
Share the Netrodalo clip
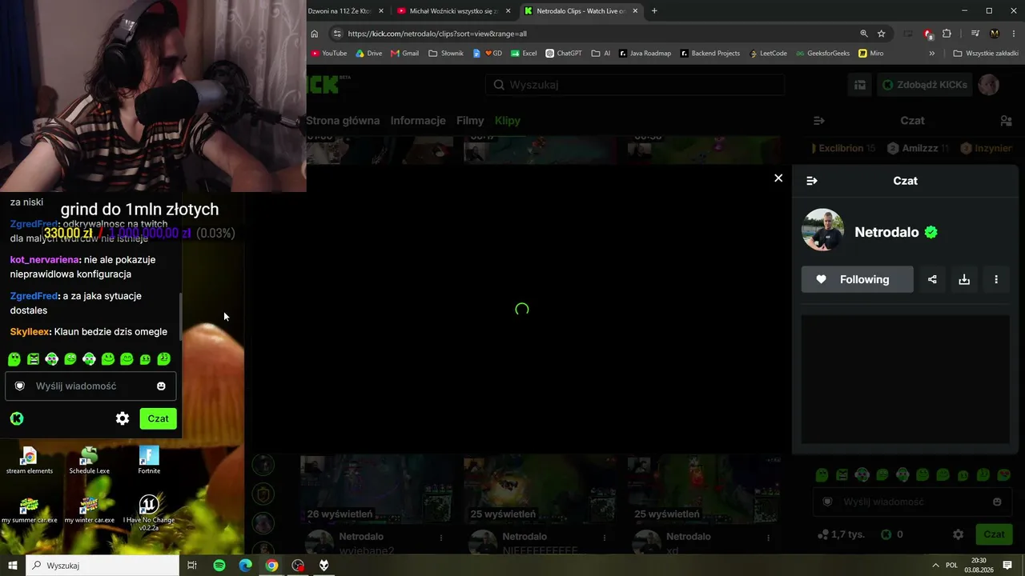point(932,279)
